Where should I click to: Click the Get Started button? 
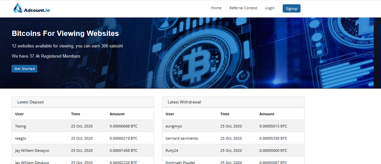(24, 68)
